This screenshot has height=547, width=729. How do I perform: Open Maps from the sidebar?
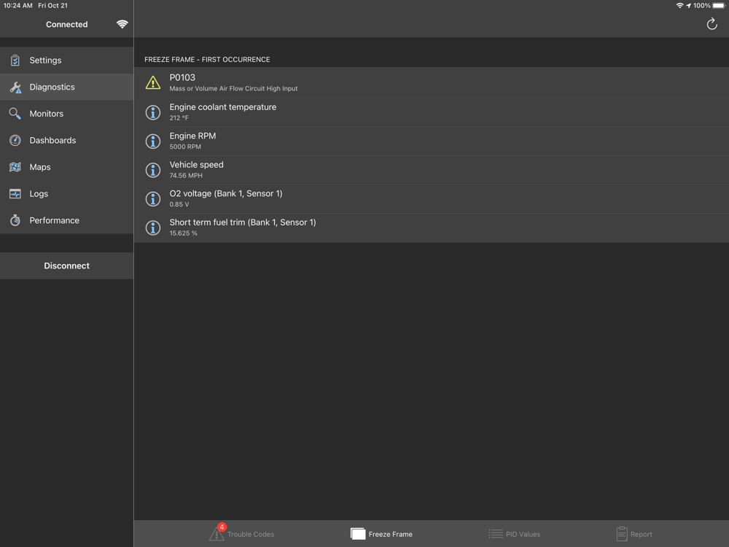click(x=67, y=167)
